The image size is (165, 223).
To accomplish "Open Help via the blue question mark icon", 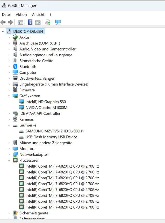I will pyautogui.click(x=30, y=22).
